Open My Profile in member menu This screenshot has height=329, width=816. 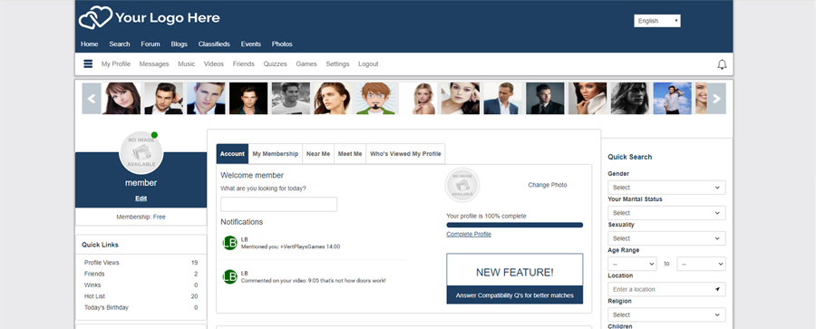(116, 64)
